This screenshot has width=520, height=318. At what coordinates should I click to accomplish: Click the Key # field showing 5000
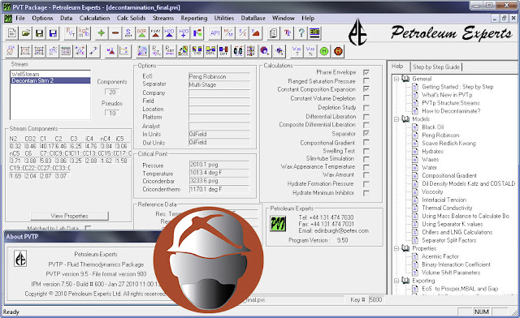click(x=375, y=299)
